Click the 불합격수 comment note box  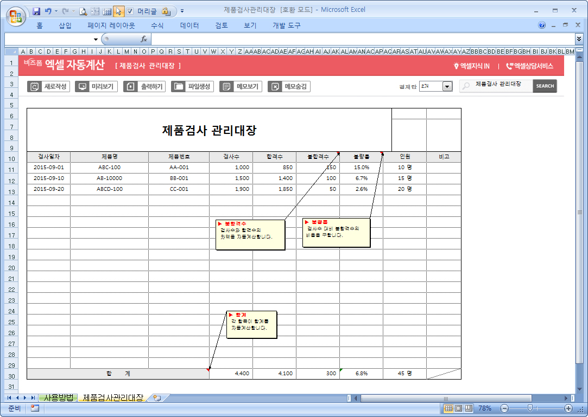[250, 235]
